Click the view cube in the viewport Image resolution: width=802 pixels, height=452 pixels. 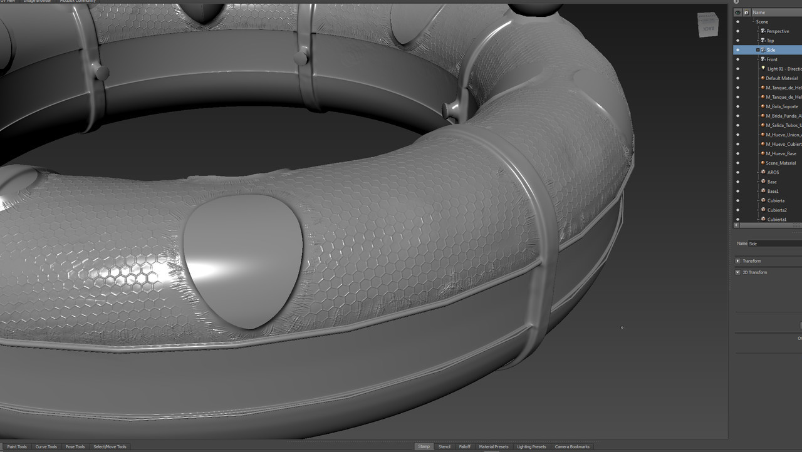[707, 26]
